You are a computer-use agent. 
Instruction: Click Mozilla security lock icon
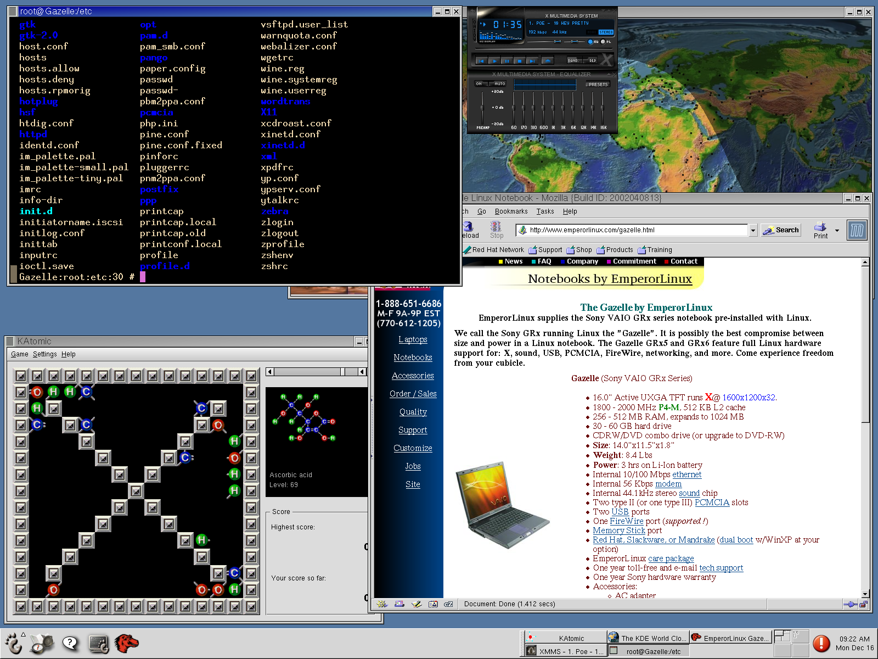pyautogui.click(x=863, y=604)
